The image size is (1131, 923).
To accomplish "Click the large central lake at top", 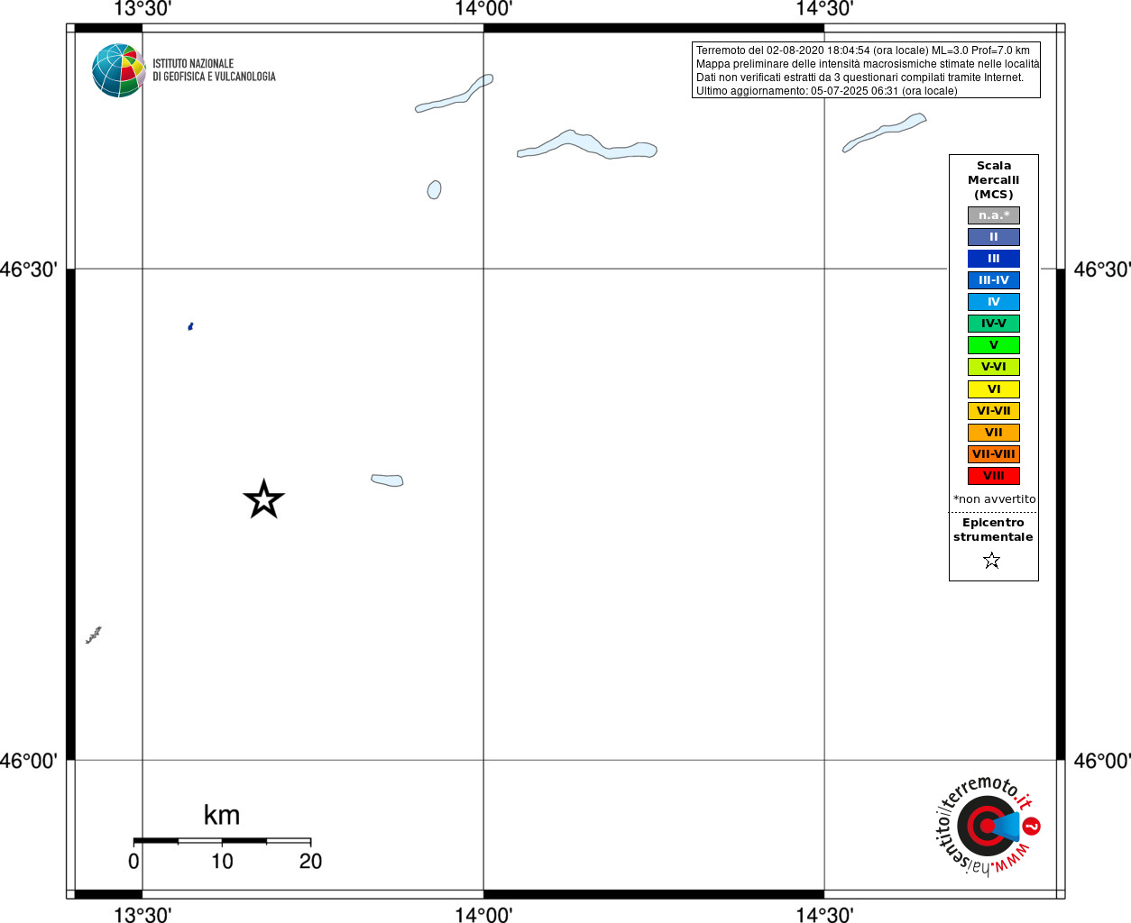I will pos(587,145).
